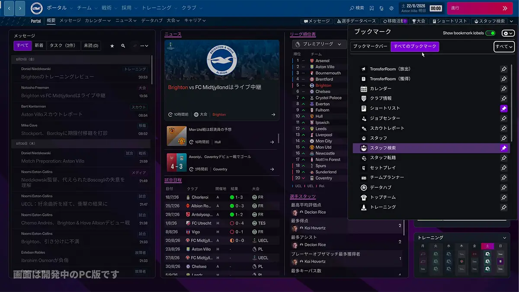Open 移籍活動 bookmark button
The image size is (519, 292).
click(x=395, y=21)
